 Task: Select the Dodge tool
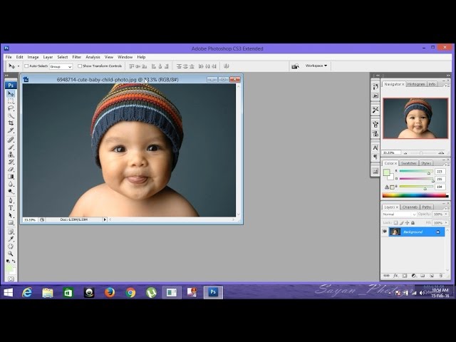coord(11,191)
